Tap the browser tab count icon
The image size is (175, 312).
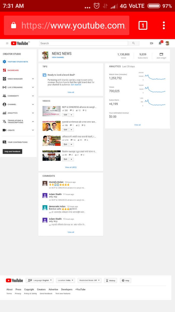coord(143,25)
